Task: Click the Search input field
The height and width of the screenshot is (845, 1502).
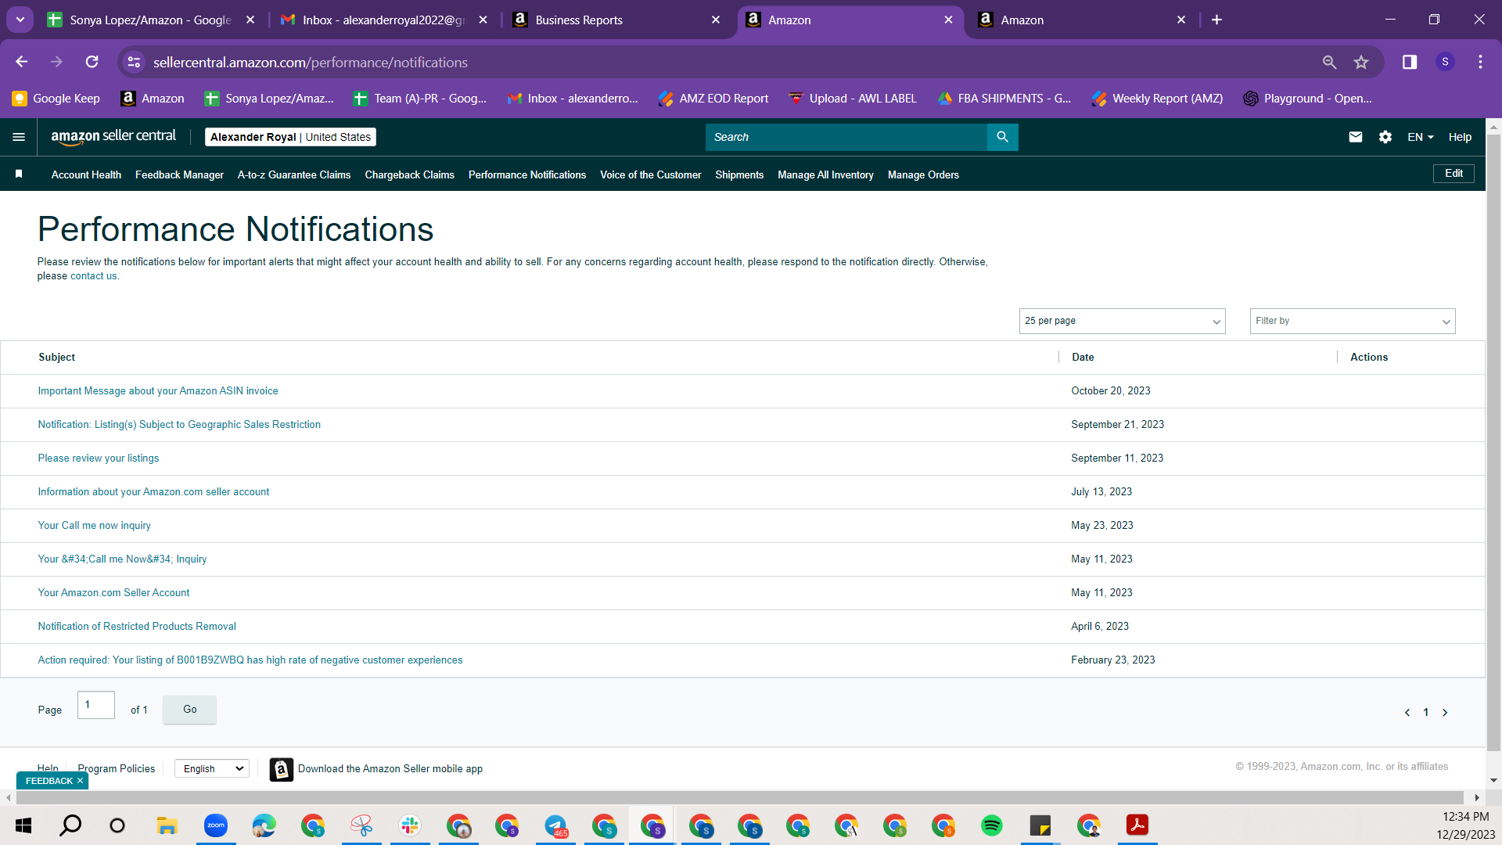Action: coord(846,137)
